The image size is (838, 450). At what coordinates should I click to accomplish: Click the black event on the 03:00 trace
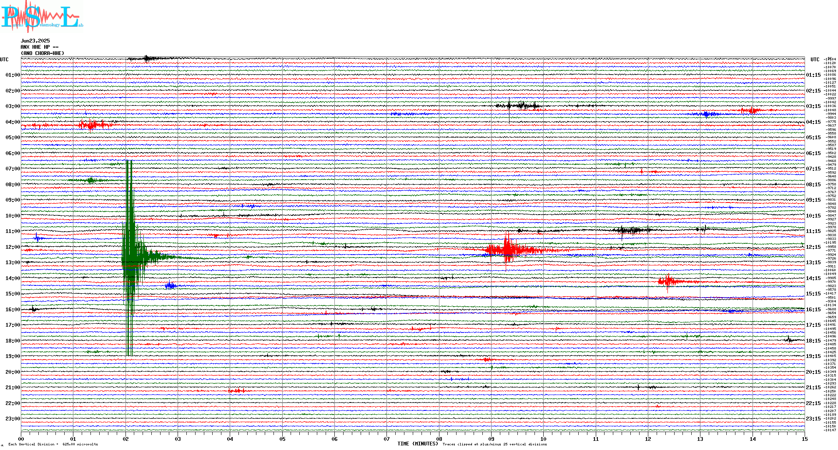519,106
